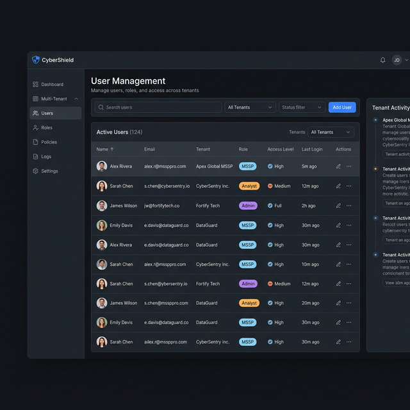Edit Sarah Chen row with 10m ago login
Screen dimensions: 410x410
(x=338, y=265)
